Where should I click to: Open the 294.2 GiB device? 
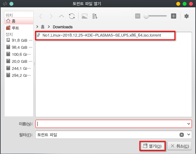pyautogui.click(x=19, y=75)
